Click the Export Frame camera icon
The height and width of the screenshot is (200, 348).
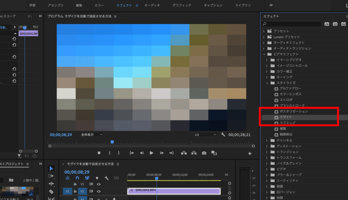click(x=204, y=153)
